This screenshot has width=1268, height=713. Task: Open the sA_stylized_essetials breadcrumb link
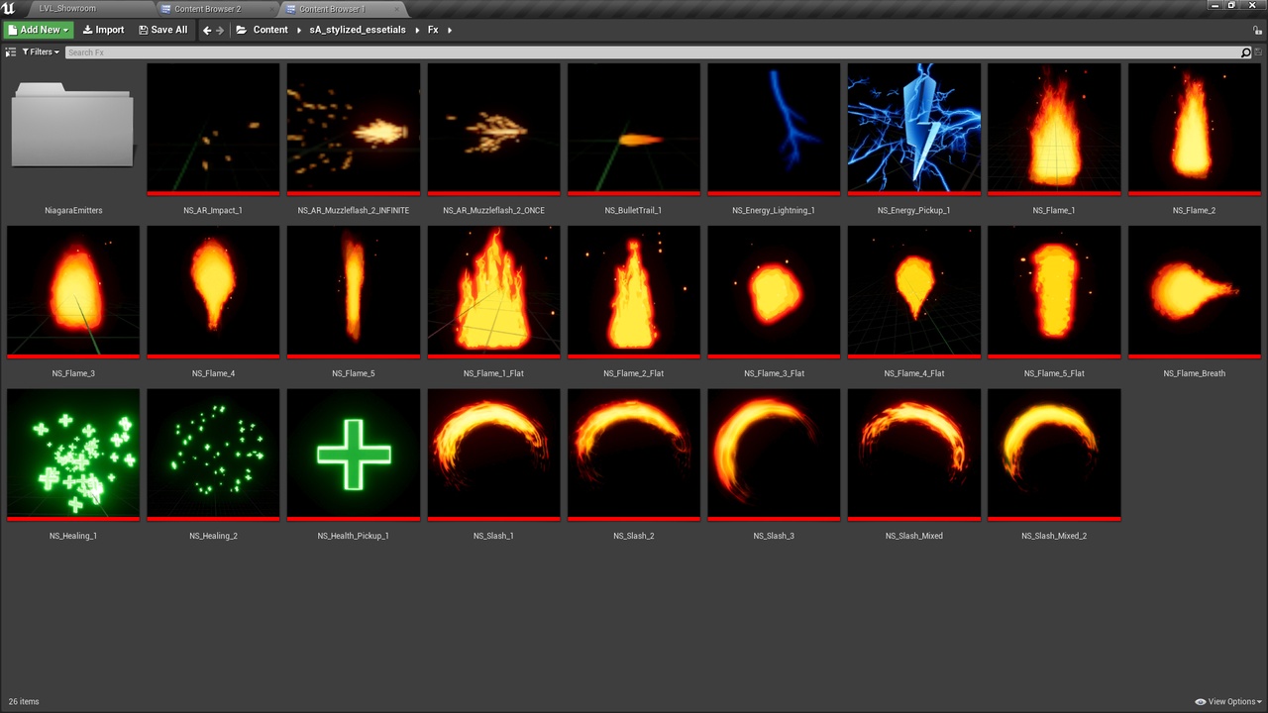click(357, 29)
